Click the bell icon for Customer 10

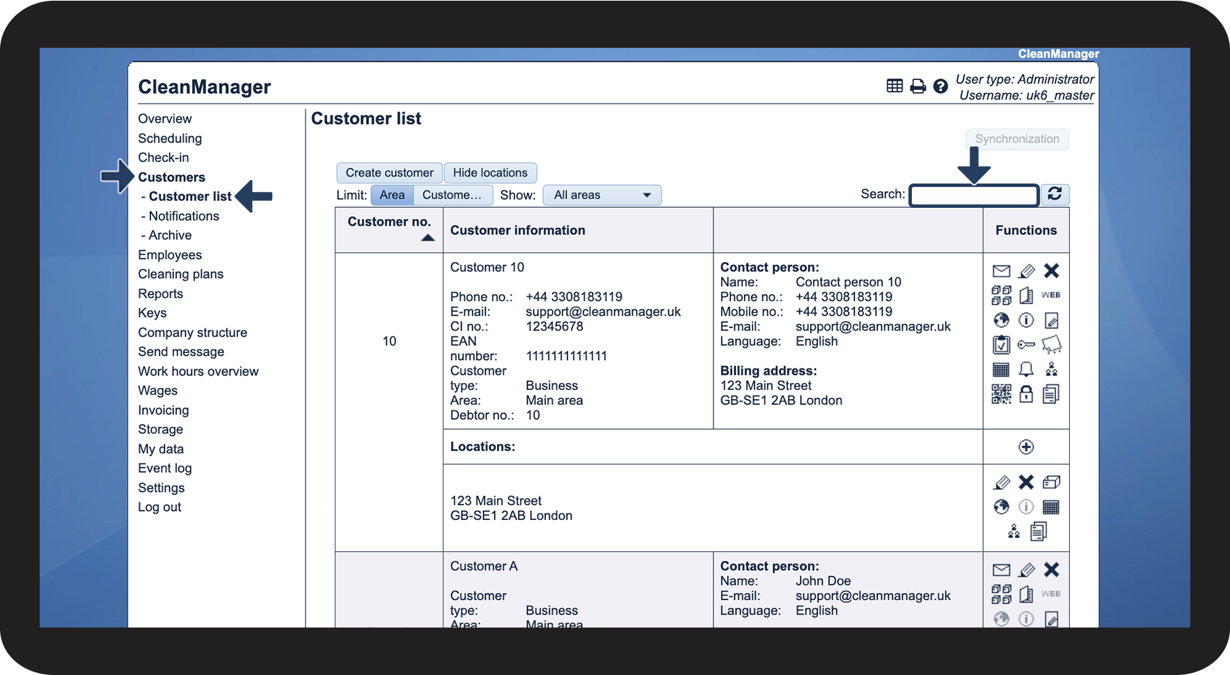click(x=1026, y=369)
